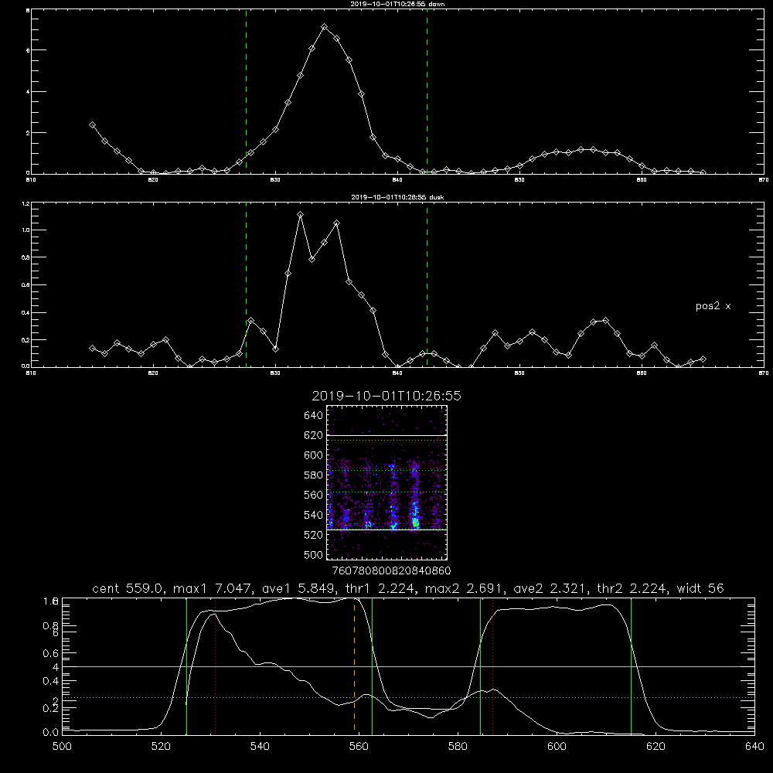Click 'max2 2.691' in the stats header
773x773 pixels.
pos(464,588)
